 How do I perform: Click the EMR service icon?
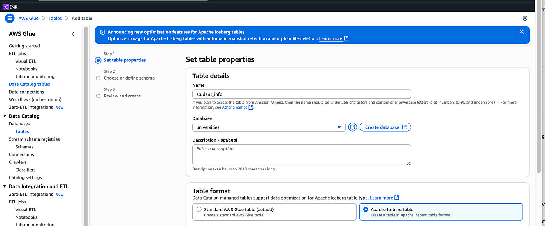6,7
